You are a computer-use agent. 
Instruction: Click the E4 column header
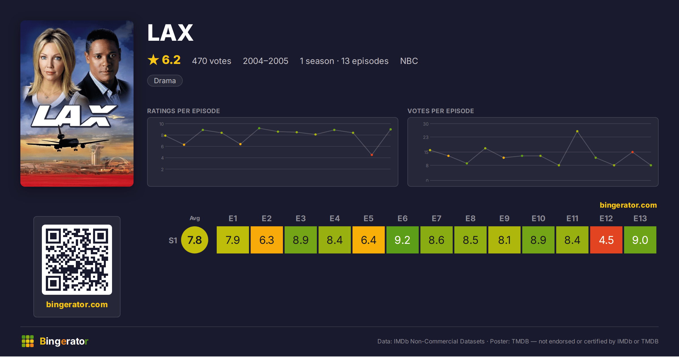pos(335,218)
